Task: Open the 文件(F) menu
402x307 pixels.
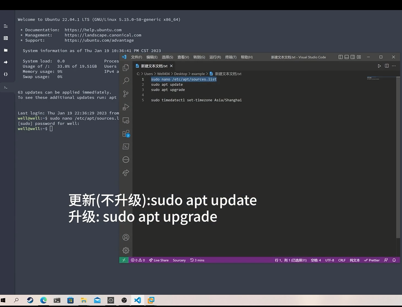Action: pyautogui.click(x=136, y=57)
